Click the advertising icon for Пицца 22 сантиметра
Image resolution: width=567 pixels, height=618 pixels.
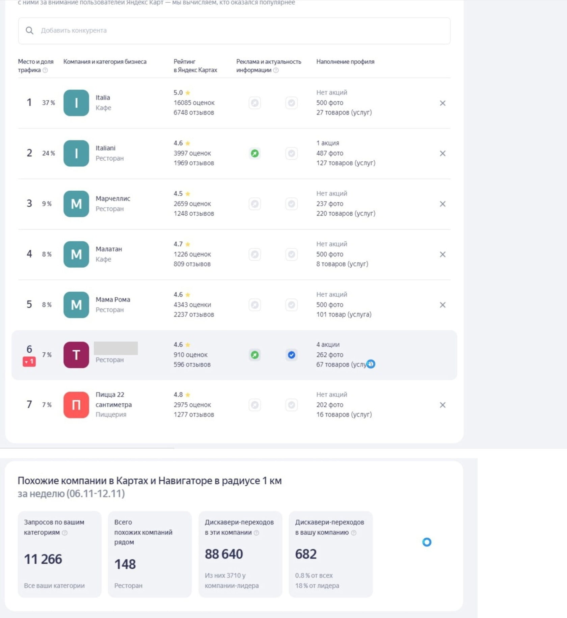pos(255,405)
